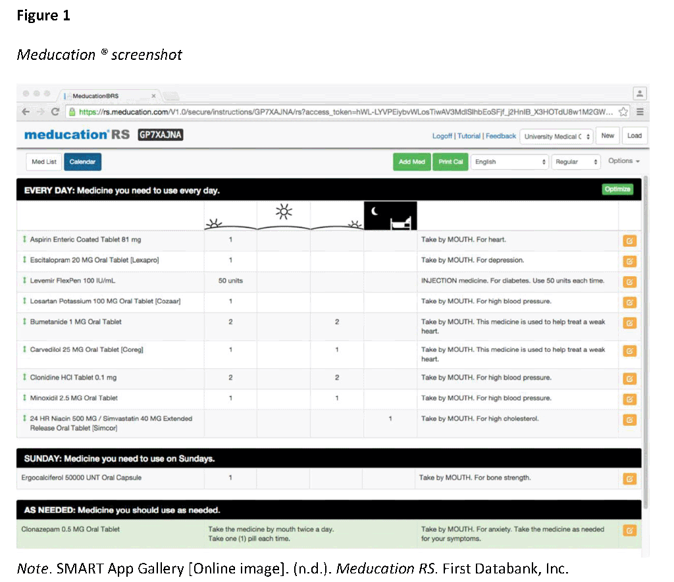
Task: Edit the Losartan Potassium entry
Action: coord(629,303)
